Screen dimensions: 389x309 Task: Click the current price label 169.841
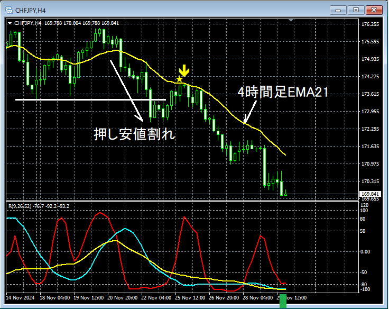[370, 194]
